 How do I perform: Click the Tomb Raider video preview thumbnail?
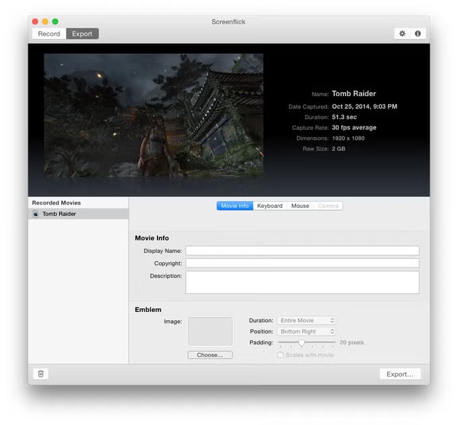click(x=154, y=115)
